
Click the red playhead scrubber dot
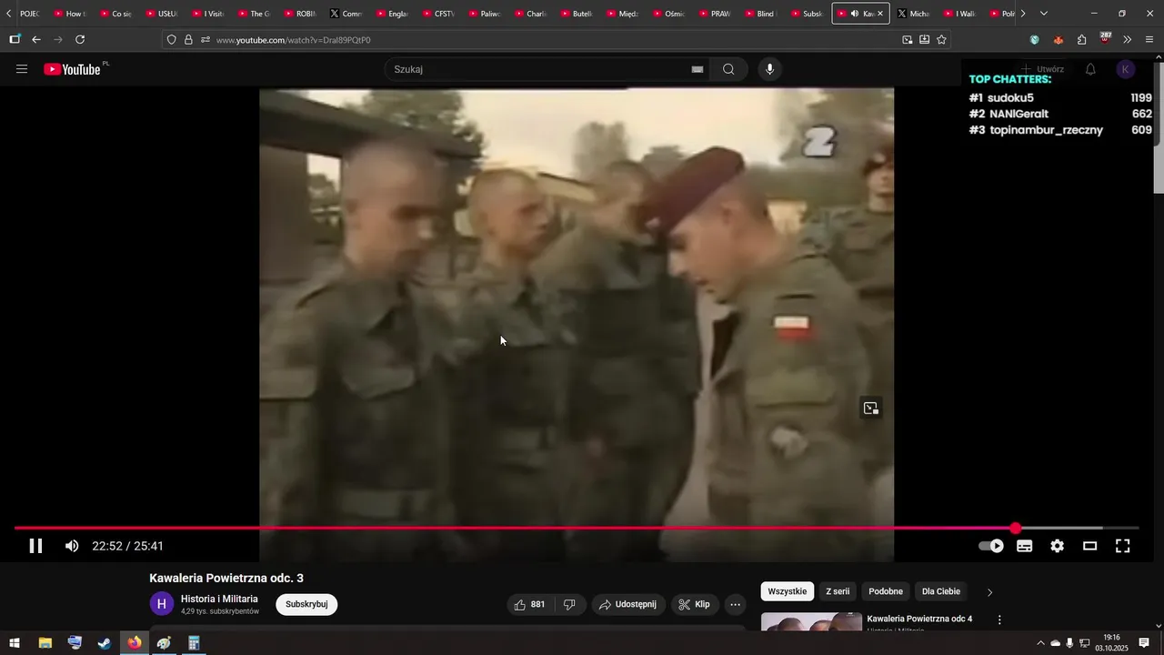click(1016, 528)
